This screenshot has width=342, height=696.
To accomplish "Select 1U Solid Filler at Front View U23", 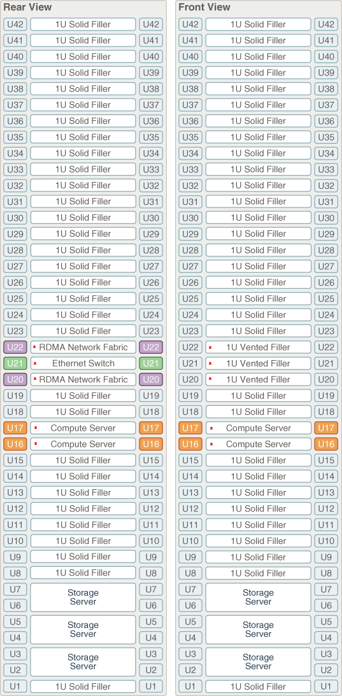I will pyautogui.click(x=258, y=331).
